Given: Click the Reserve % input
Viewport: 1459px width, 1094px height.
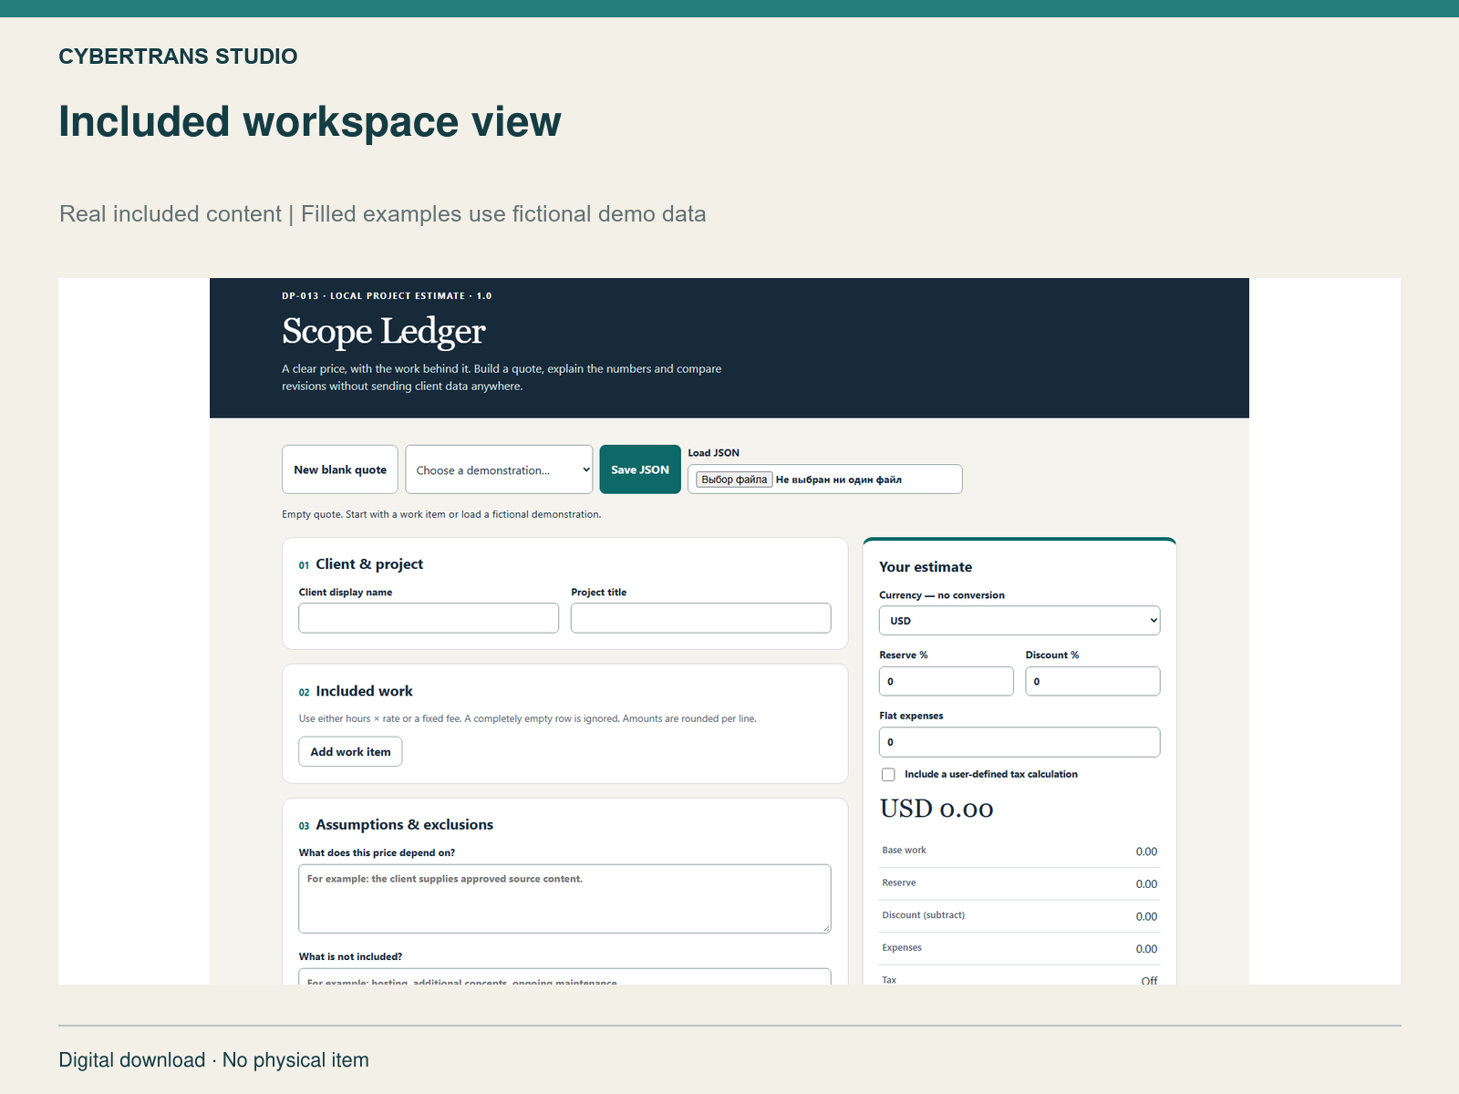Looking at the screenshot, I should pyautogui.click(x=947, y=681).
